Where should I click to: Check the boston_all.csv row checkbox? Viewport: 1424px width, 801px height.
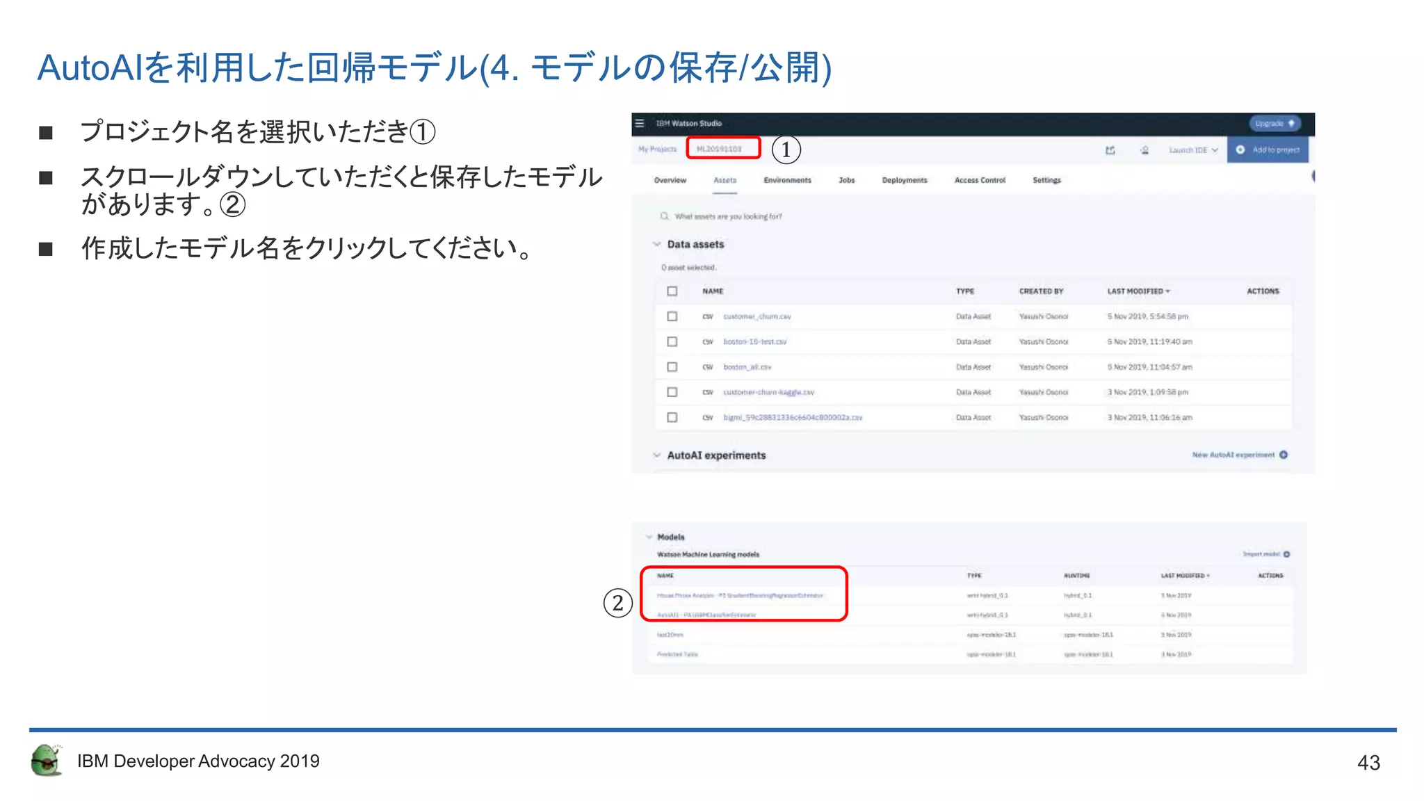point(672,366)
